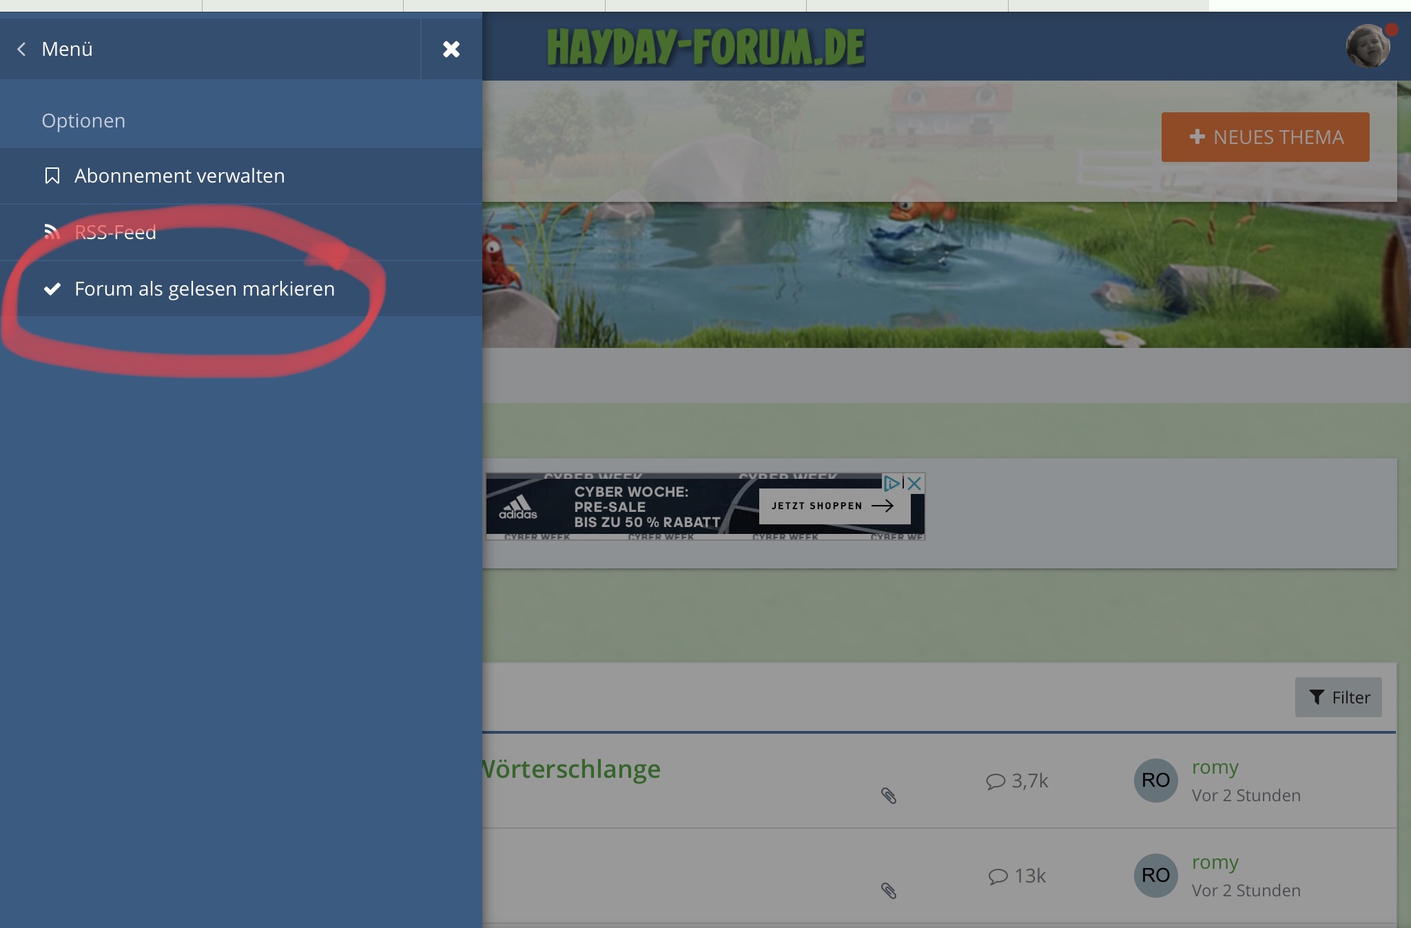Click paperclip icon in Wörterschlange row

pyautogui.click(x=889, y=796)
